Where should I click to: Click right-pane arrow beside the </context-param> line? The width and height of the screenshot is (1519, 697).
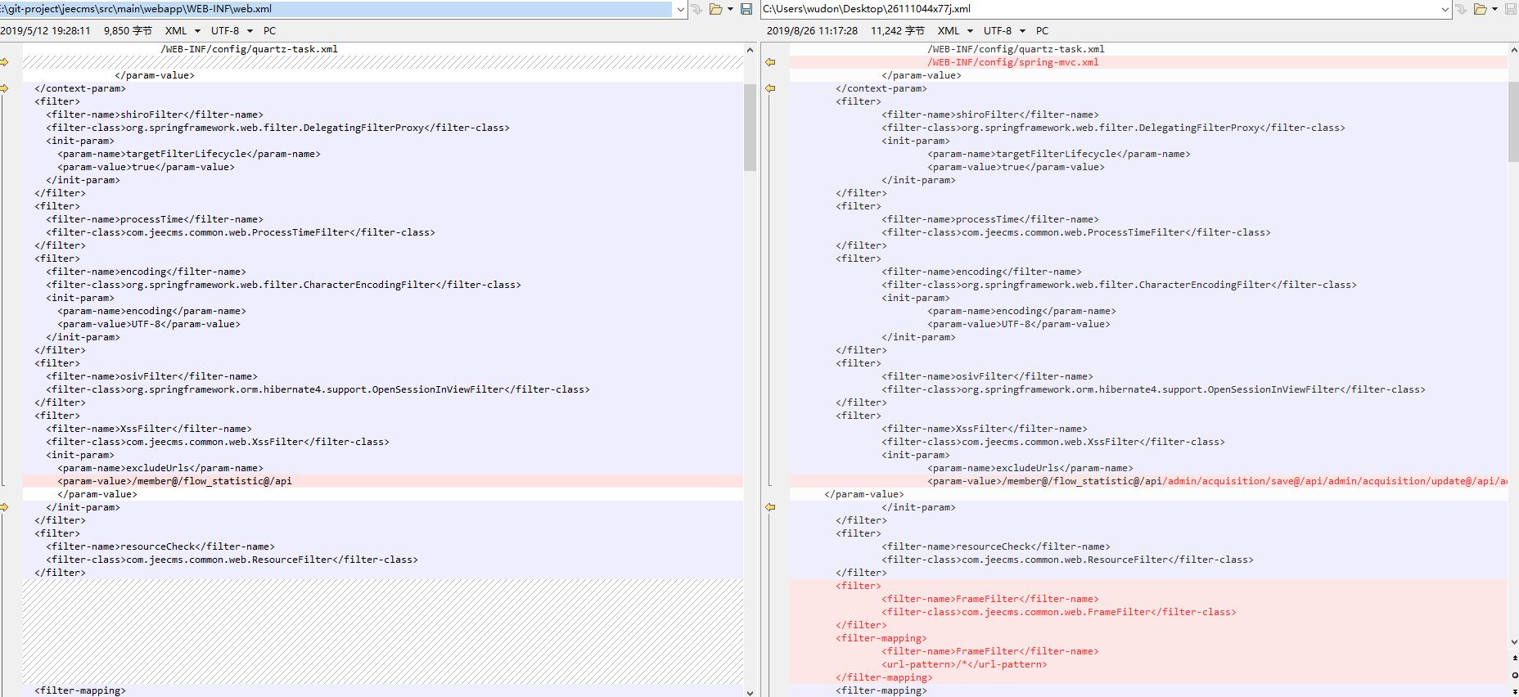click(x=770, y=88)
